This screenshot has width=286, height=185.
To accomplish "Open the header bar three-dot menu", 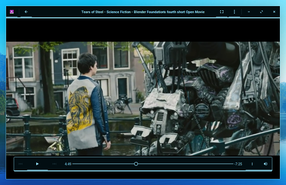I will [234, 12].
